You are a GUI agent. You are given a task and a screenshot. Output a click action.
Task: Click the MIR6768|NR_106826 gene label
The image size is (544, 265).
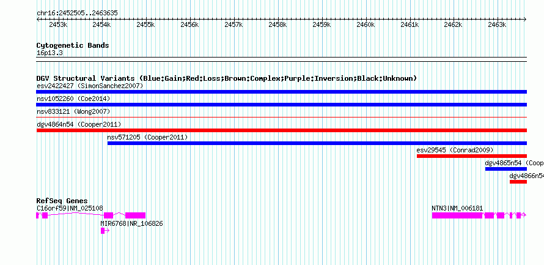[131, 223]
